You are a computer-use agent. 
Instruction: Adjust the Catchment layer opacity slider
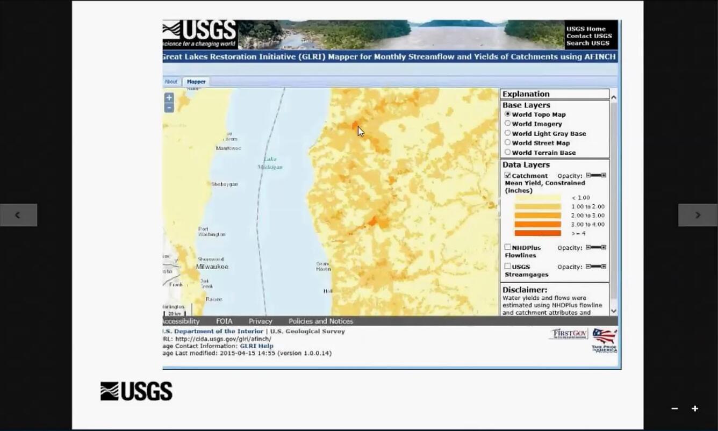[595, 175]
